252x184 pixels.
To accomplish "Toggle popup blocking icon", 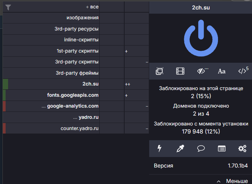I will 160,71.
